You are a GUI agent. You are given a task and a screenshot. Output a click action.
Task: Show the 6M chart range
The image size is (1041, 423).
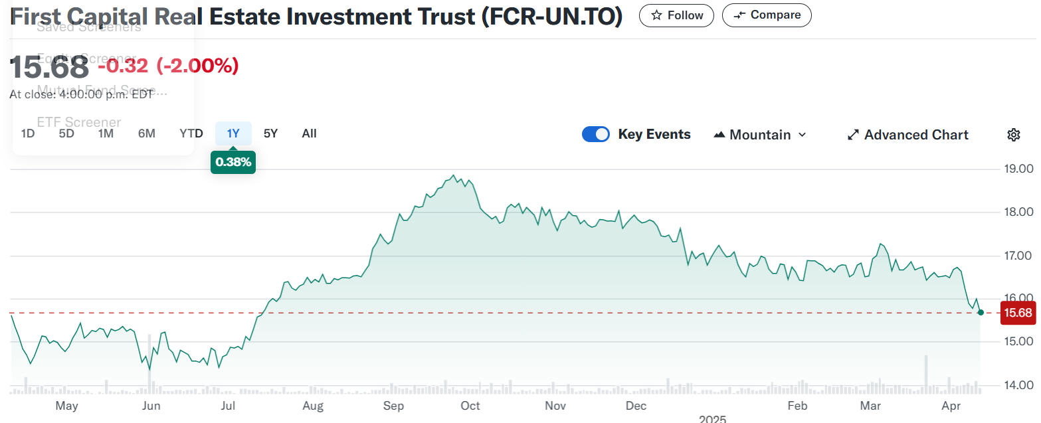click(147, 133)
